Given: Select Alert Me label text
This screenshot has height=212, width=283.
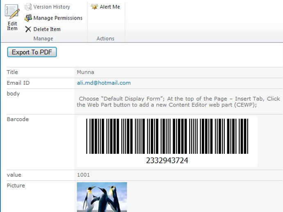Looking at the screenshot, I should click(x=110, y=7).
